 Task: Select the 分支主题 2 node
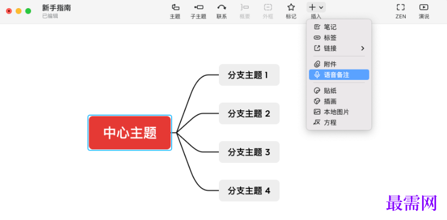(249, 114)
